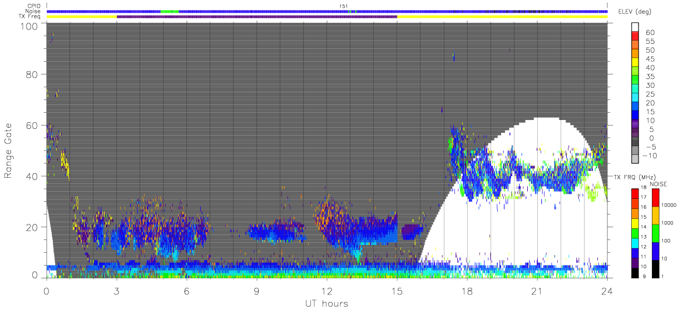Click the "UT hours" x-axis title
Image resolution: width=683 pixels, height=315 pixels.
(x=326, y=303)
